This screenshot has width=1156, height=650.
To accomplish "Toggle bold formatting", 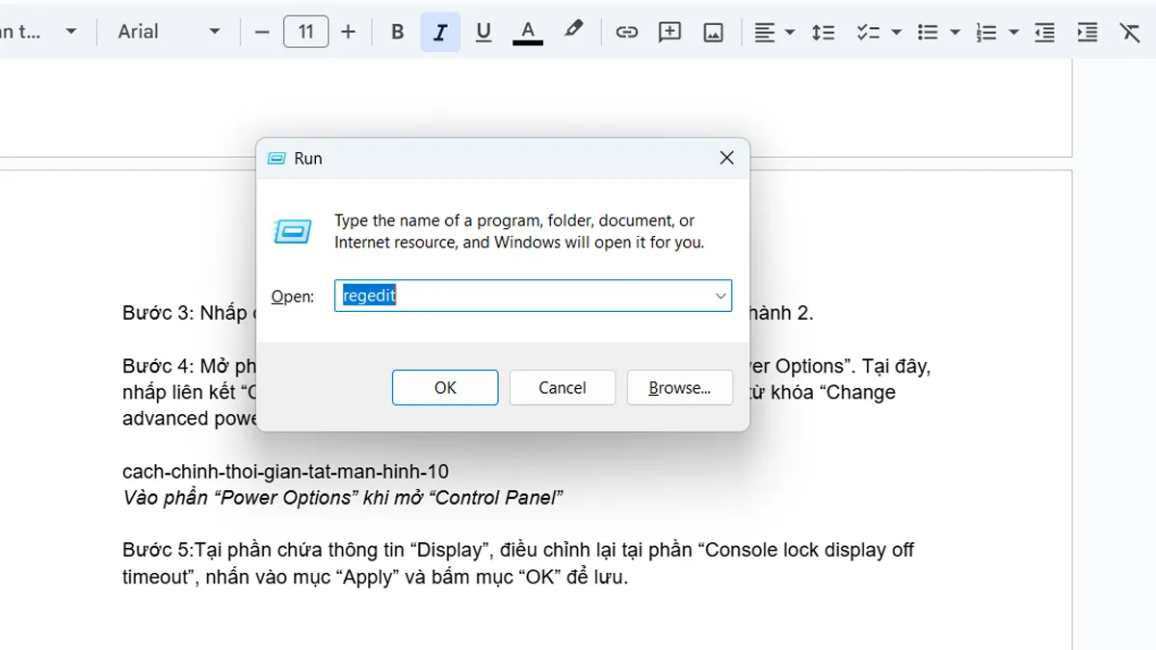I will [x=396, y=32].
